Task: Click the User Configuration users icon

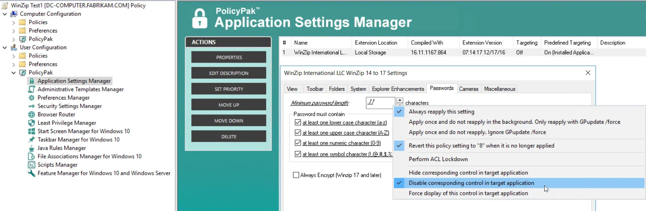Action: (14, 47)
